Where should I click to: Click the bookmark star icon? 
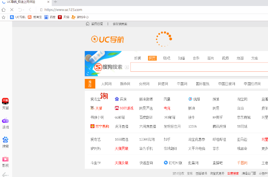[4, 17]
